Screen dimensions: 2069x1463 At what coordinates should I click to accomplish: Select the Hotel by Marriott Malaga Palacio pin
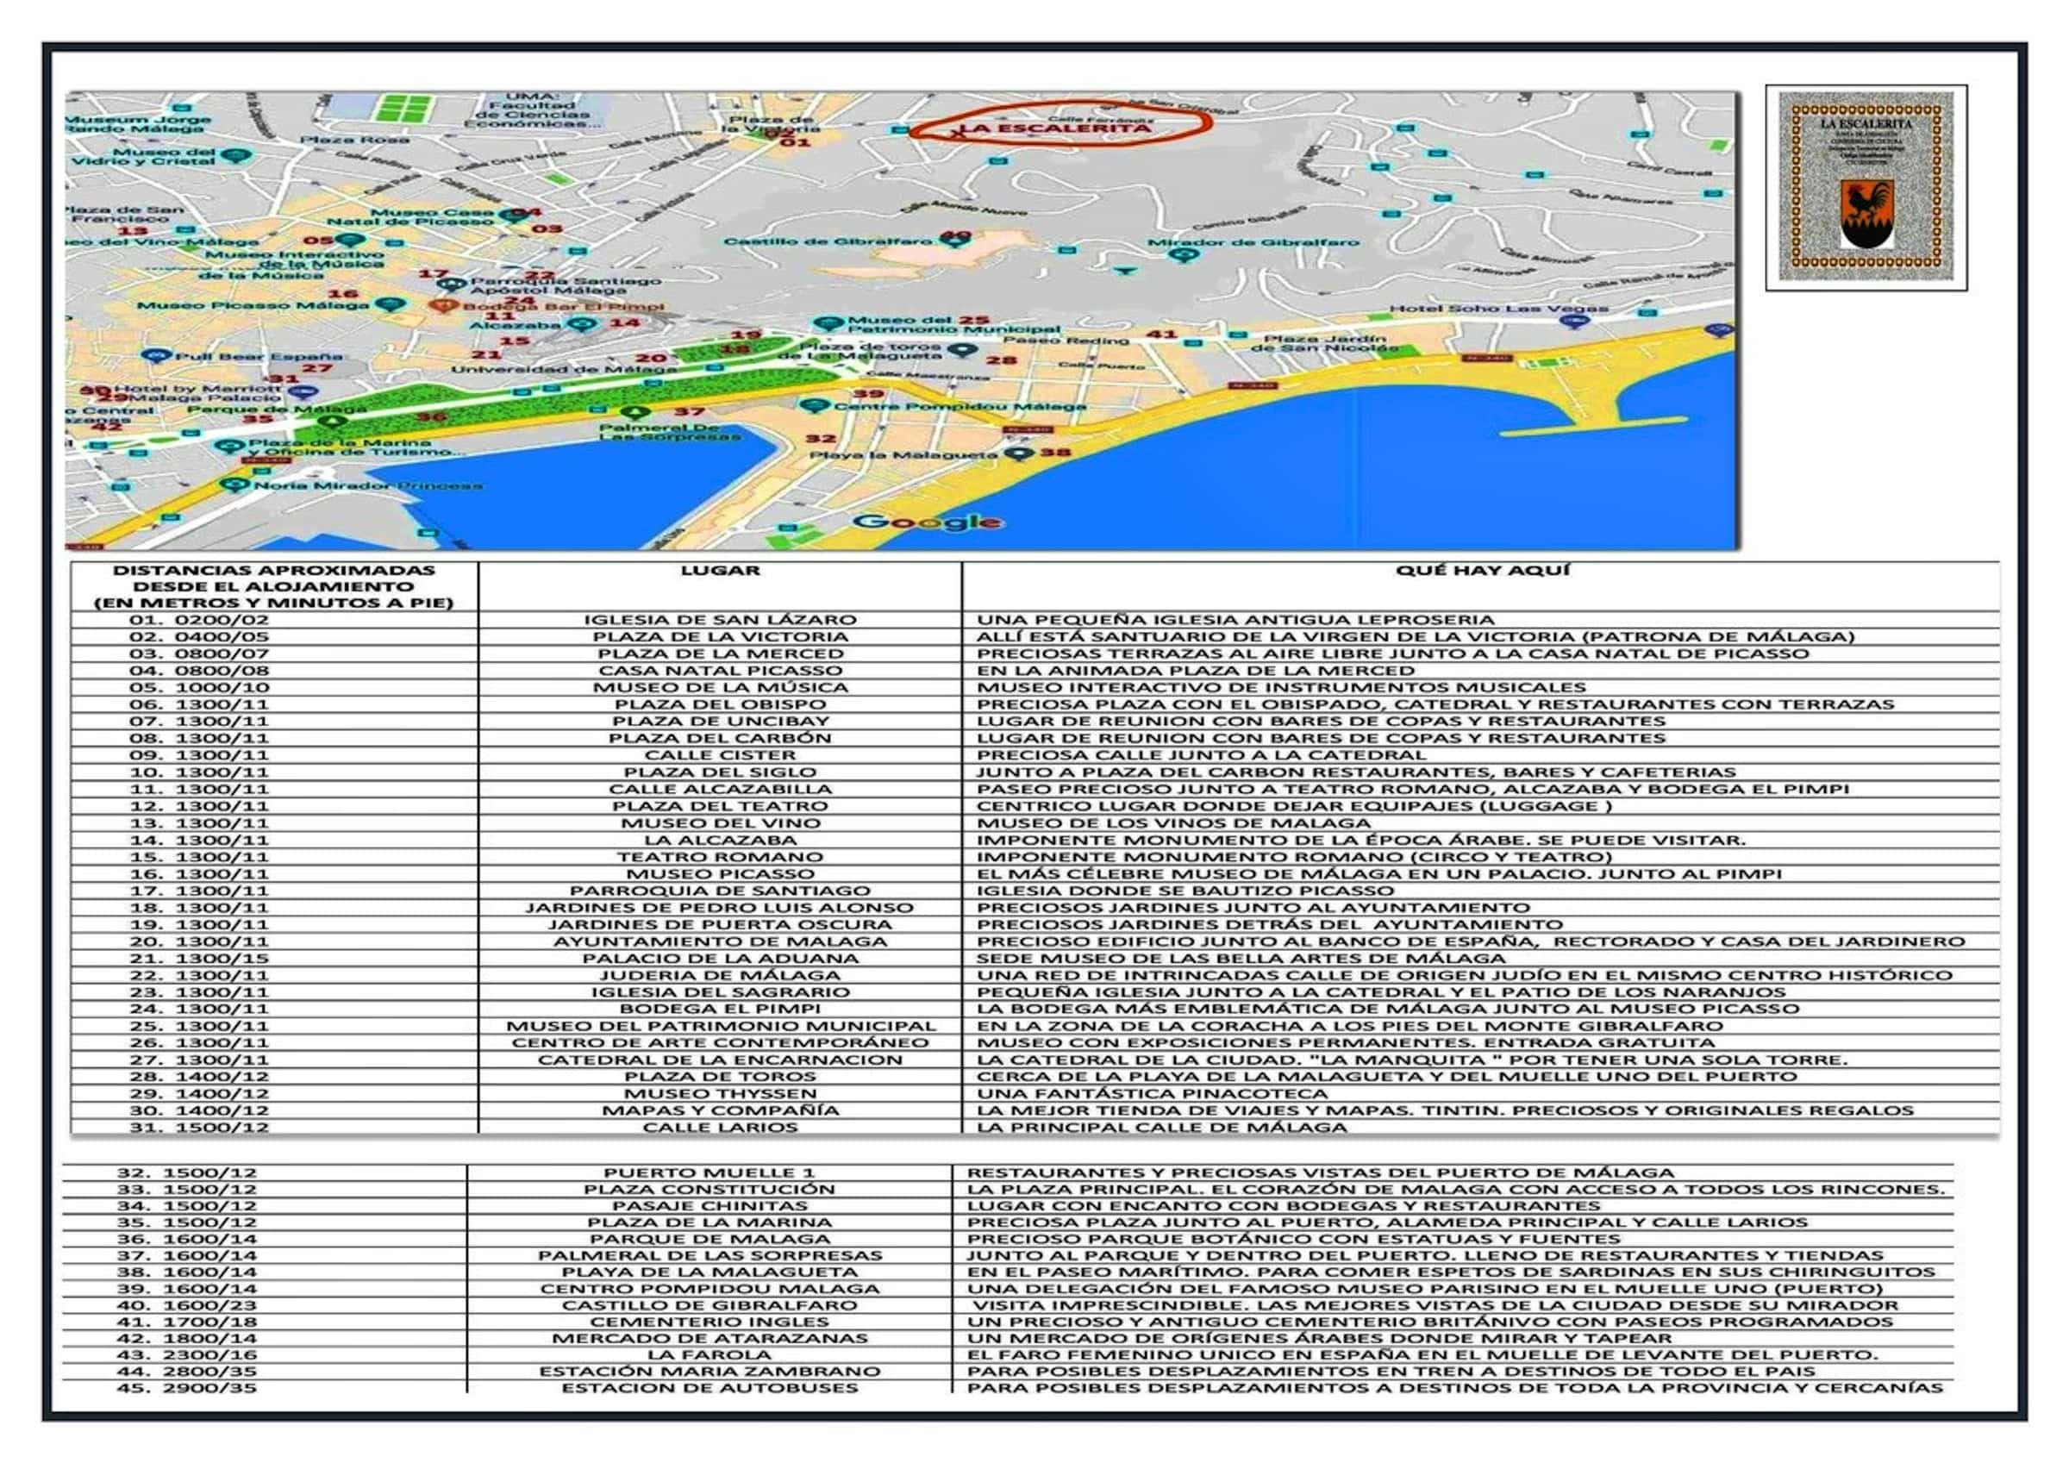click(x=304, y=392)
